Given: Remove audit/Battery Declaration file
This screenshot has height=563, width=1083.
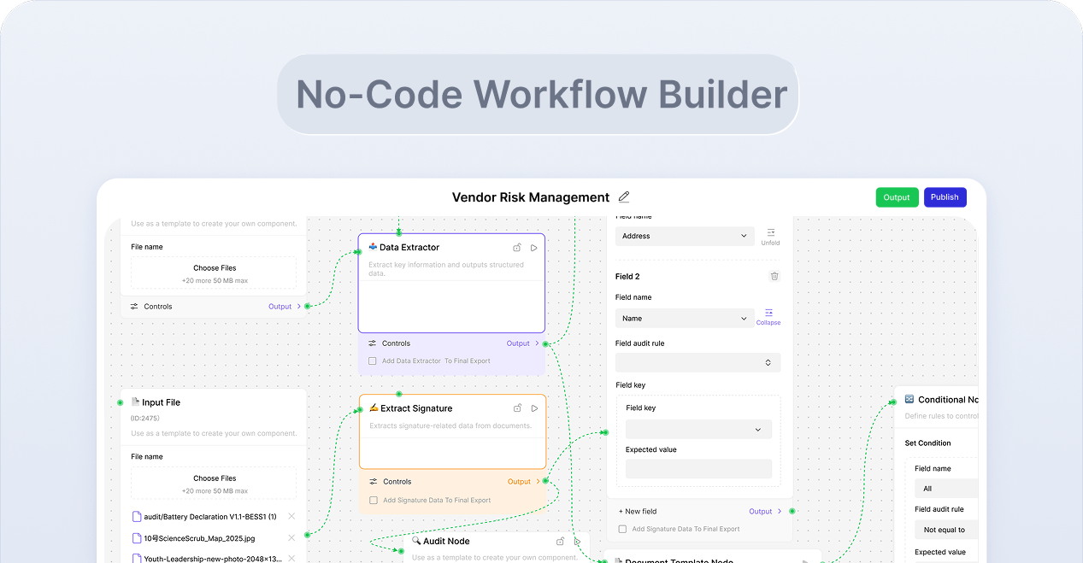Looking at the screenshot, I should (291, 516).
